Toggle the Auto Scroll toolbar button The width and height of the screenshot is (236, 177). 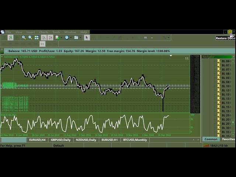point(44,37)
